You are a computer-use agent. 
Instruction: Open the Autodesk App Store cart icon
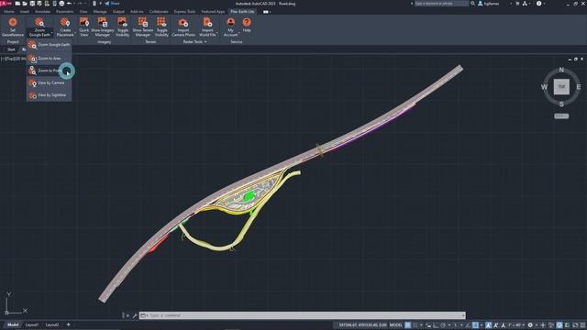pyautogui.click(x=517, y=4)
